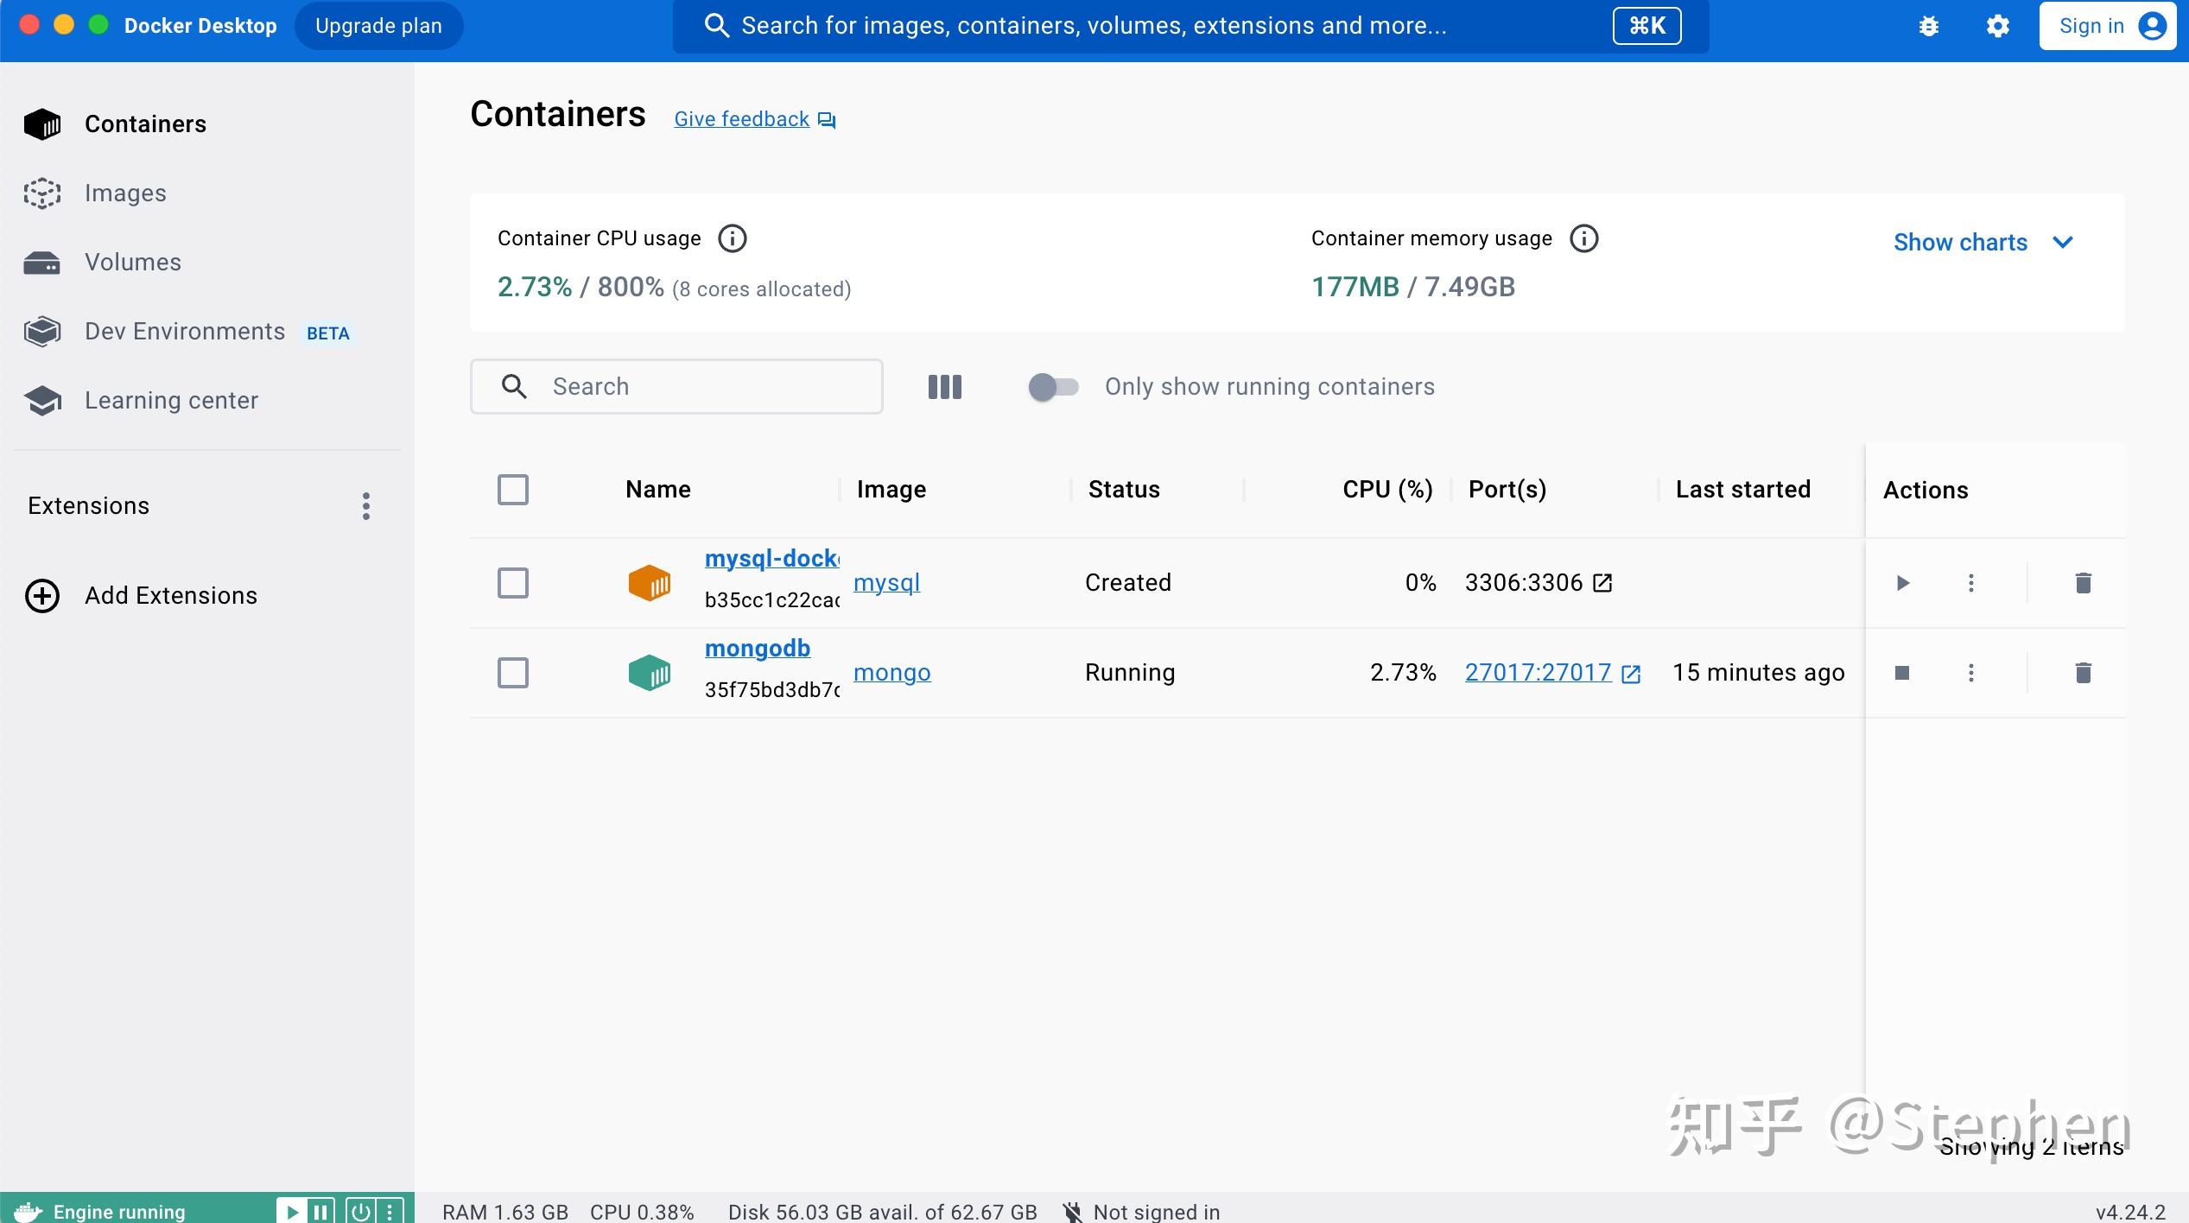Sort by Port(s) column header

click(x=1507, y=490)
